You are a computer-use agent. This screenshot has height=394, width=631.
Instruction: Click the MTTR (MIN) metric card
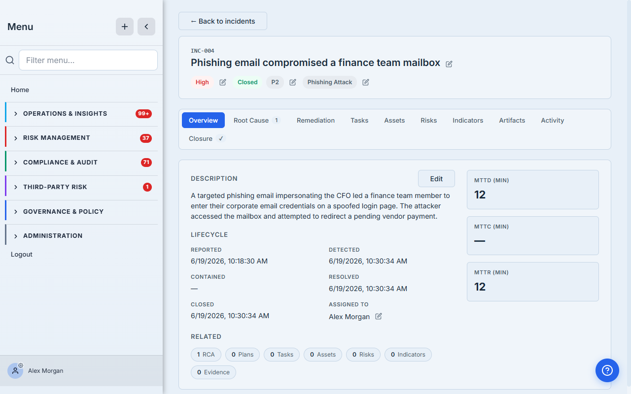(x=533, y=282)
